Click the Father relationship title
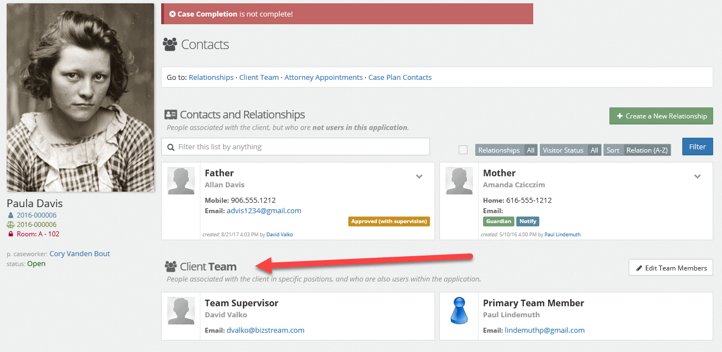The height and width of the screenshot is (352, 722). tap(219, 173)
